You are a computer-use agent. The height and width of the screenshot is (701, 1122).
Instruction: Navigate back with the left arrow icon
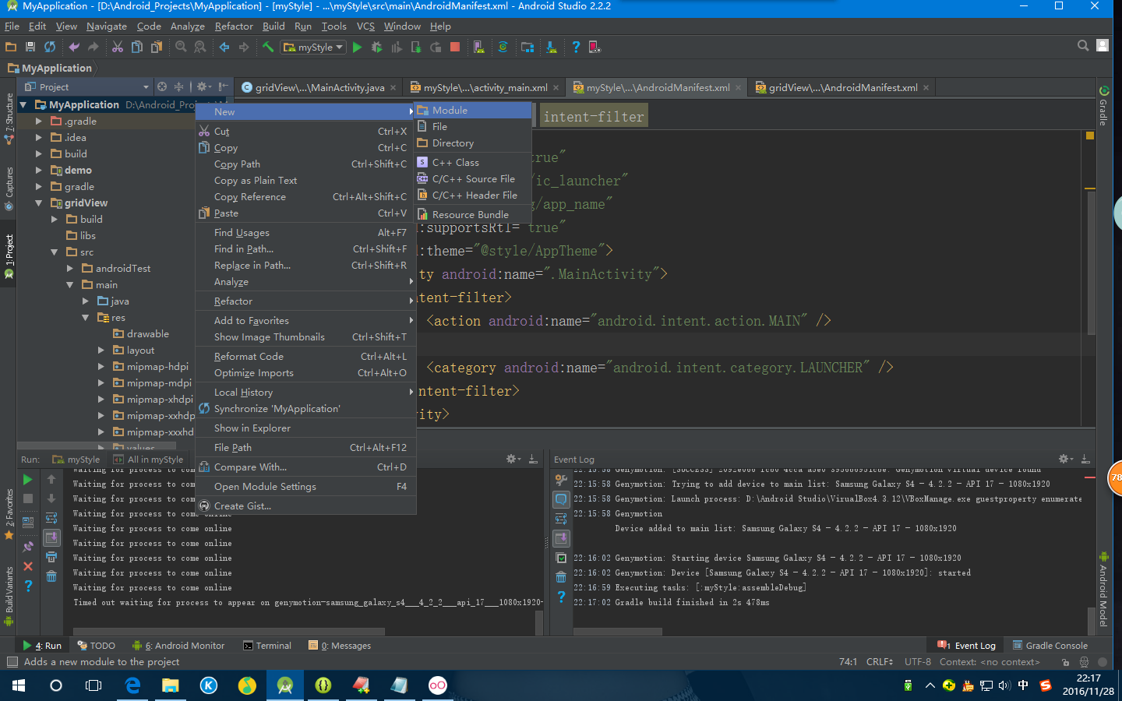(224, 48)
